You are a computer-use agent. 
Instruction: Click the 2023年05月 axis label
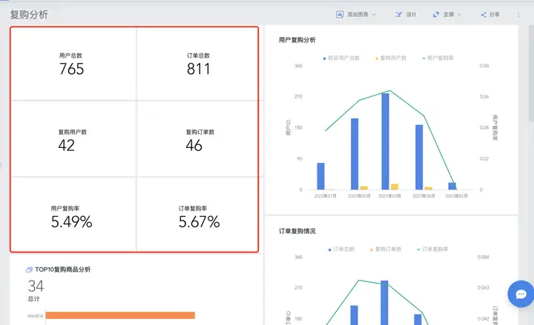[456, 196]
